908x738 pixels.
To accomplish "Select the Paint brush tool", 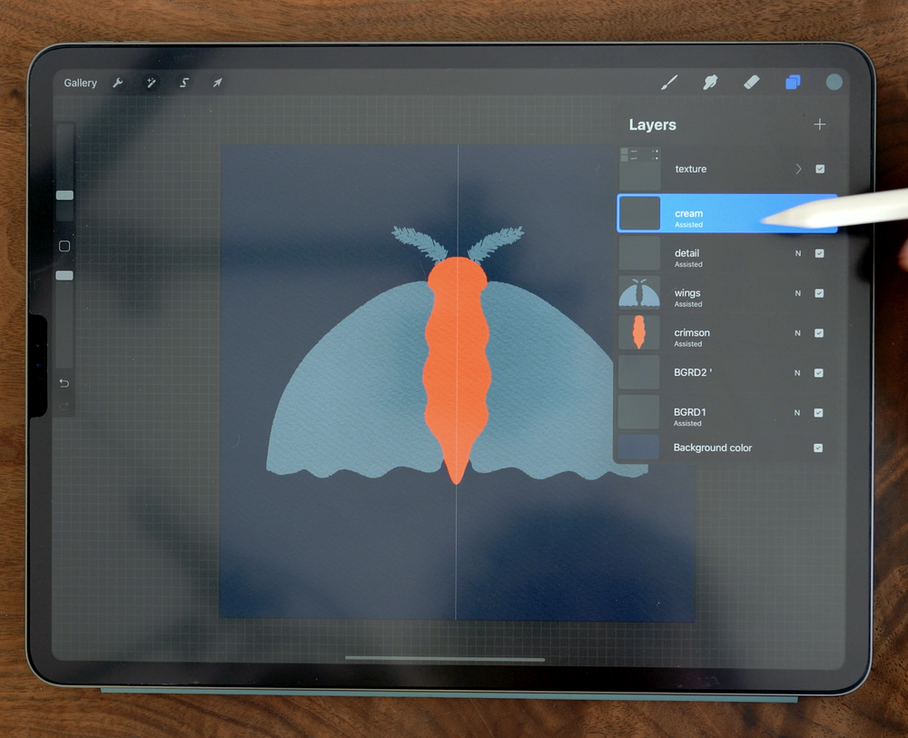I will click(x=669, y=83).
